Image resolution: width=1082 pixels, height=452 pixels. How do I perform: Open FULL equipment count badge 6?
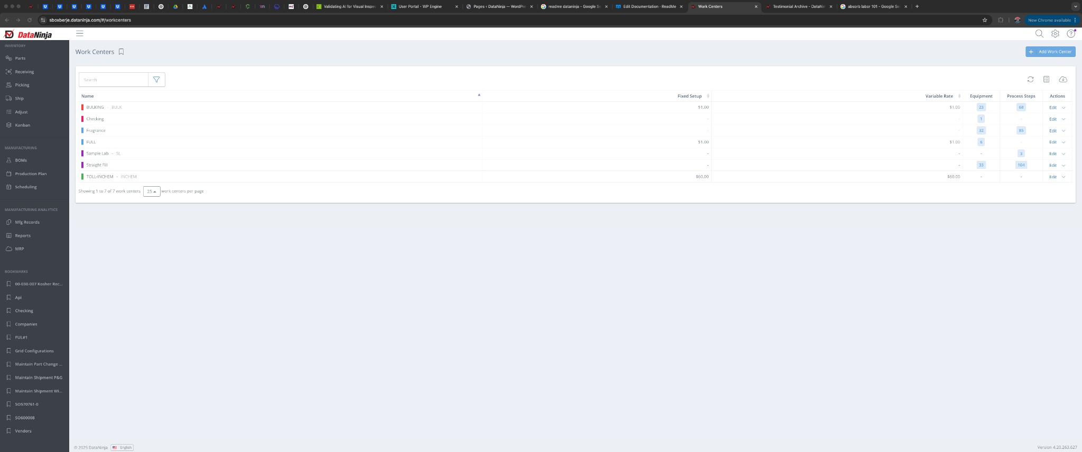tap(981, 142)
